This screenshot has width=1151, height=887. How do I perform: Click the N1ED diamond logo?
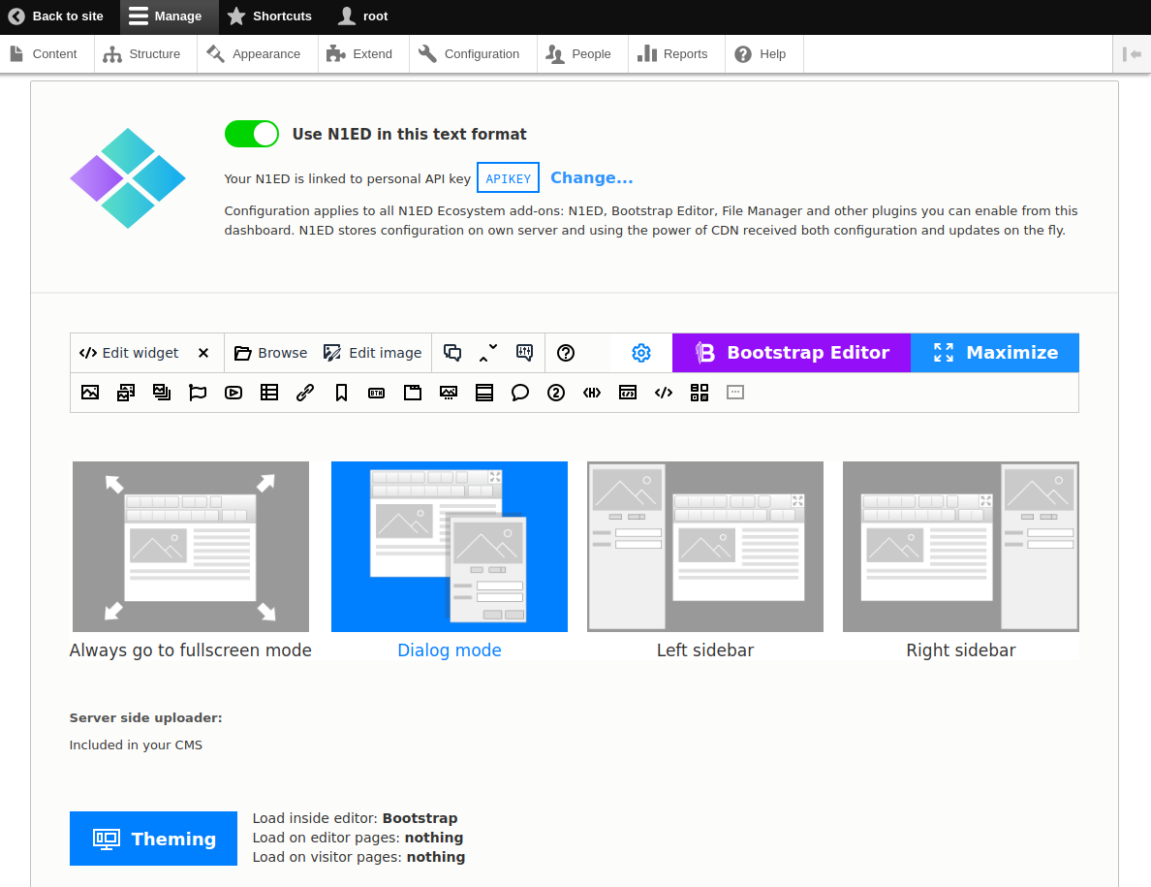[128, 178]
